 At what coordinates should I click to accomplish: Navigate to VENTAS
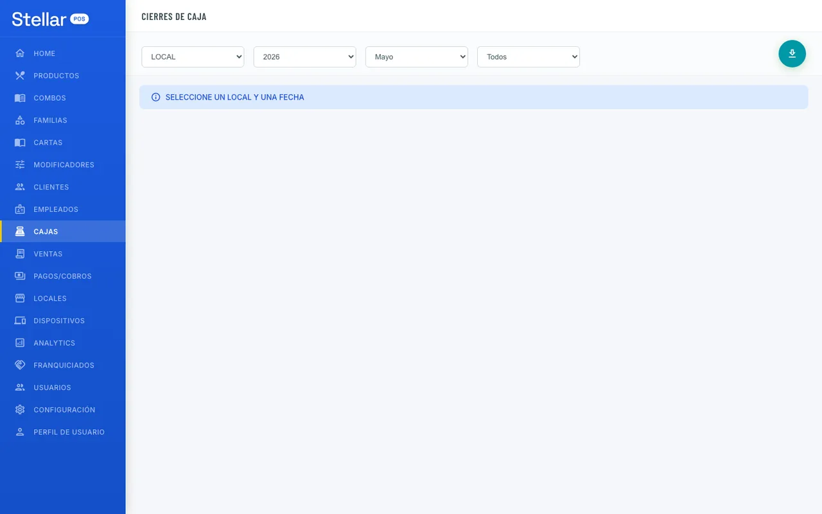click(x=63, y=254)
